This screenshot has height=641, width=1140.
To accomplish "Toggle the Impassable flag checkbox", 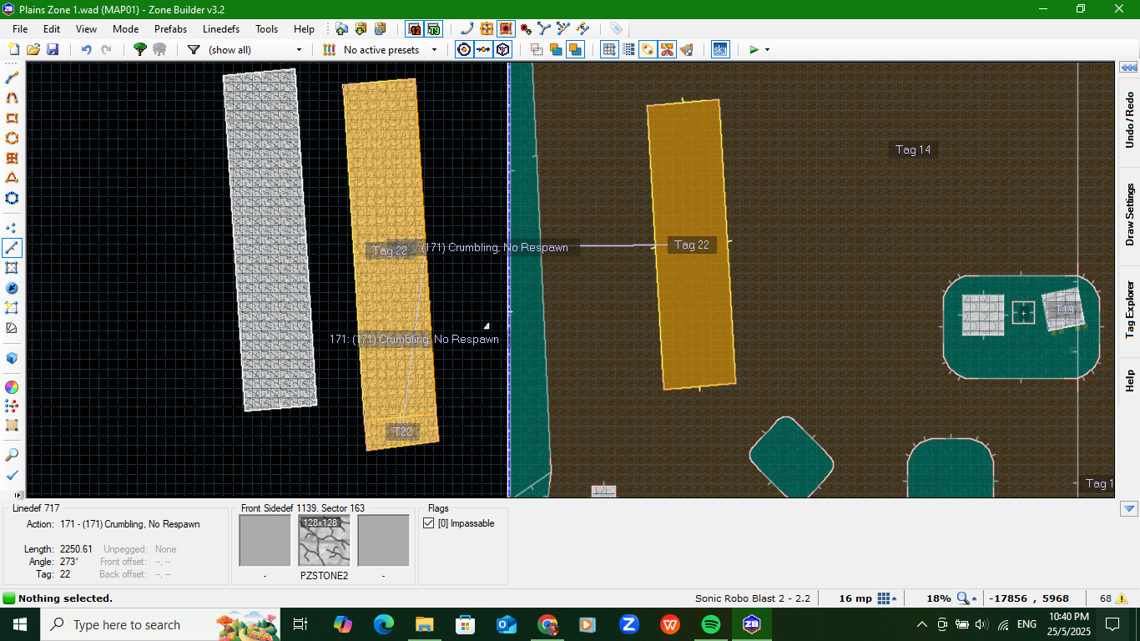I will point(429,523).
